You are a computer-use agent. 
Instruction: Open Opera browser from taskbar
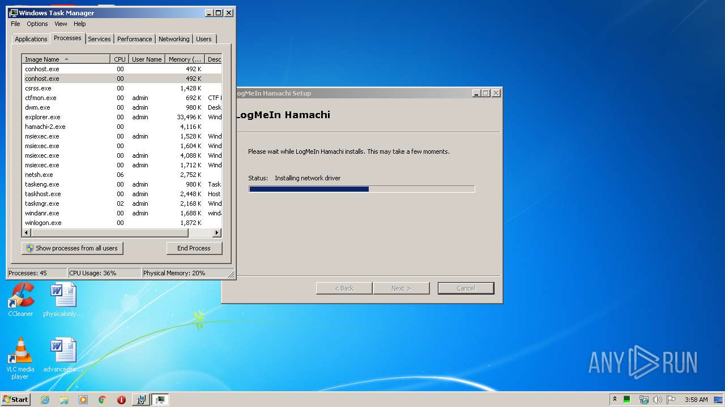coord(121,400)
